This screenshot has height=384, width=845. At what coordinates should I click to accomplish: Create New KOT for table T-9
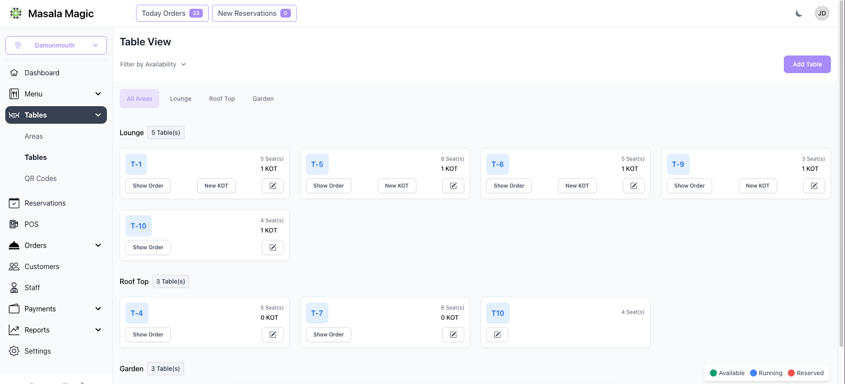pos(757,186)
